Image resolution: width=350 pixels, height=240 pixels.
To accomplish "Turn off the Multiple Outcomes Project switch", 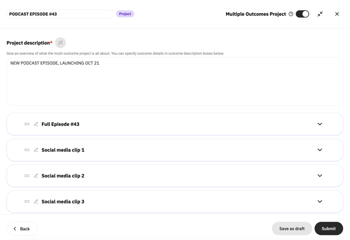I will (302, 14).
